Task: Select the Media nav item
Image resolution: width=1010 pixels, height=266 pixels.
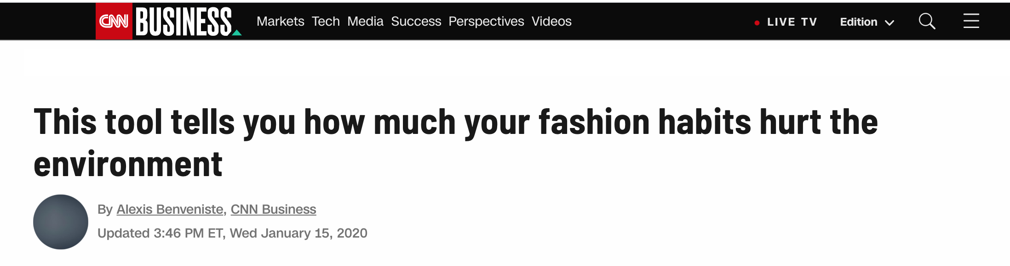Action: click(365, 21)
